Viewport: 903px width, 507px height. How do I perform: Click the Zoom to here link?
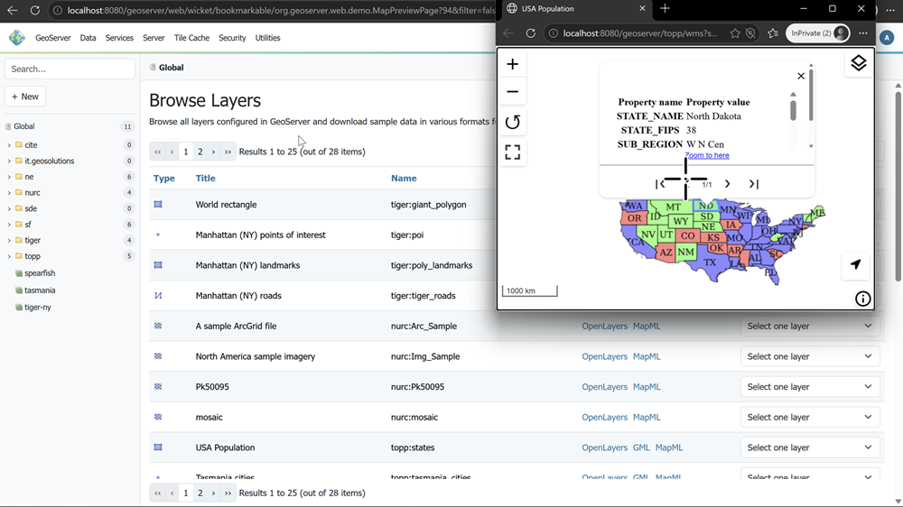tap(707, 155)
